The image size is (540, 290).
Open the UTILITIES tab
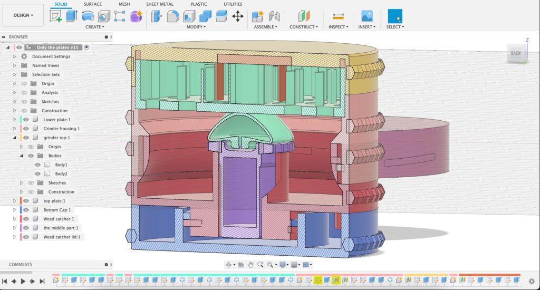[233, 4]
